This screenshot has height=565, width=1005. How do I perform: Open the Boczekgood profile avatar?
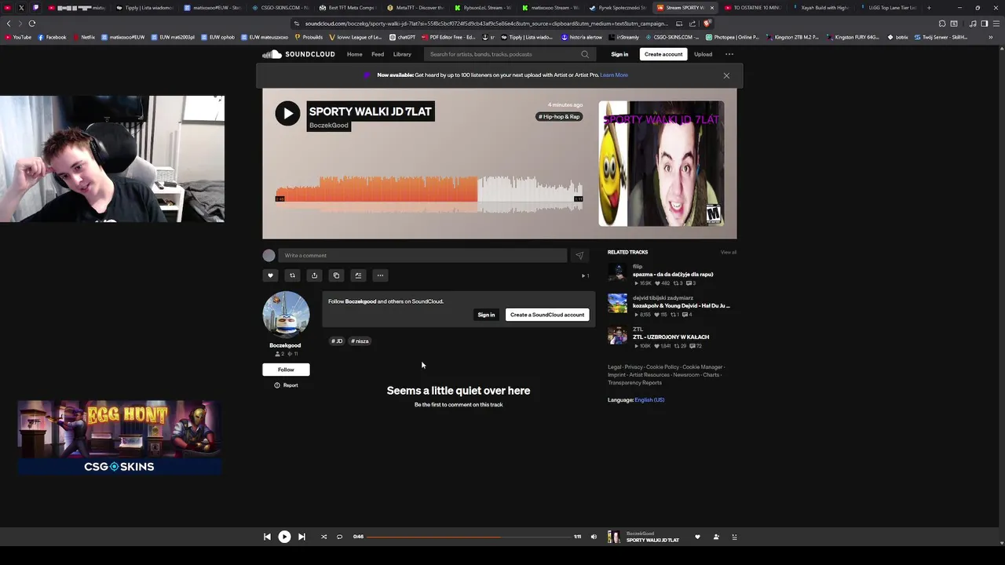[286, 315]
